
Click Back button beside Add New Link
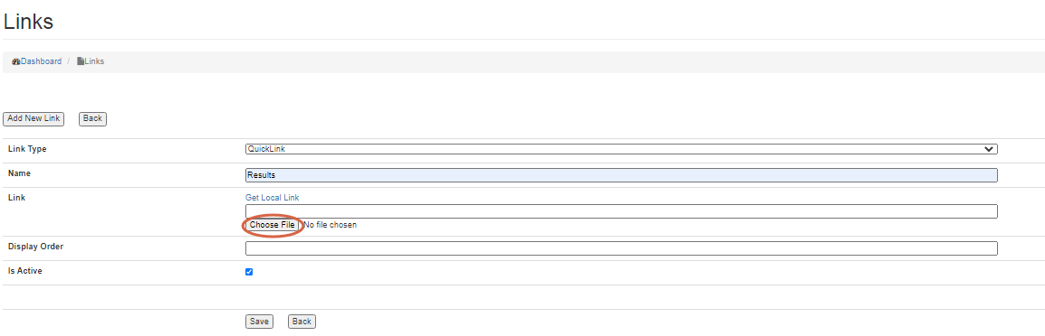click(x=92, y=118)
